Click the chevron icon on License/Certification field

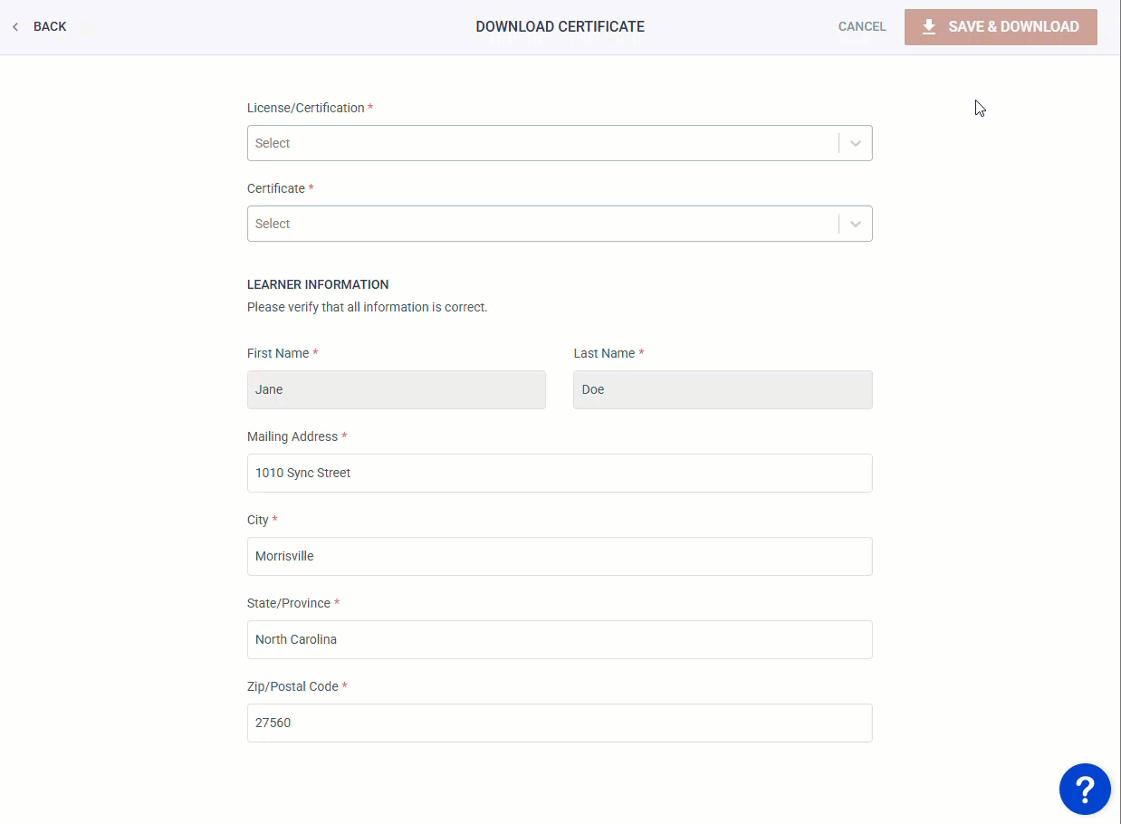click(x=855, y=142)
